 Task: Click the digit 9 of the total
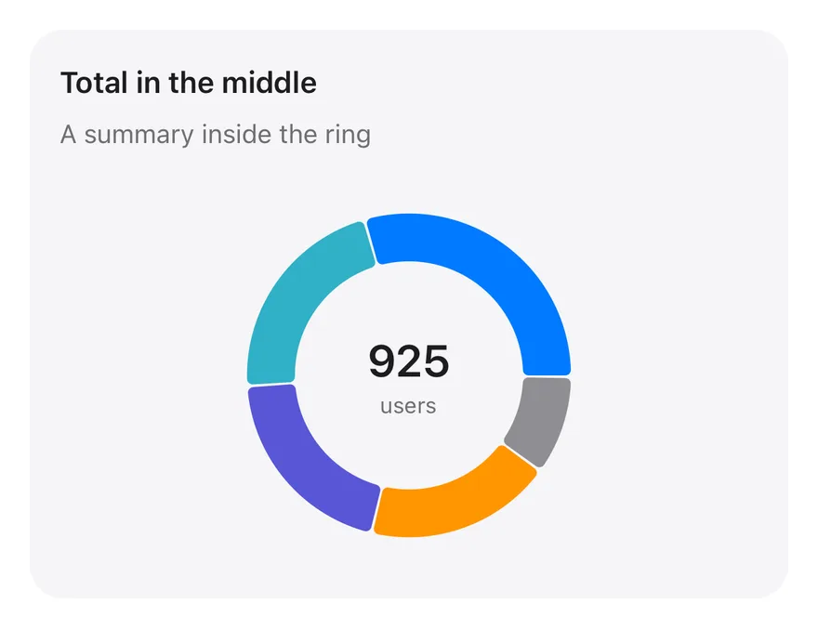[x=382, y=361]
